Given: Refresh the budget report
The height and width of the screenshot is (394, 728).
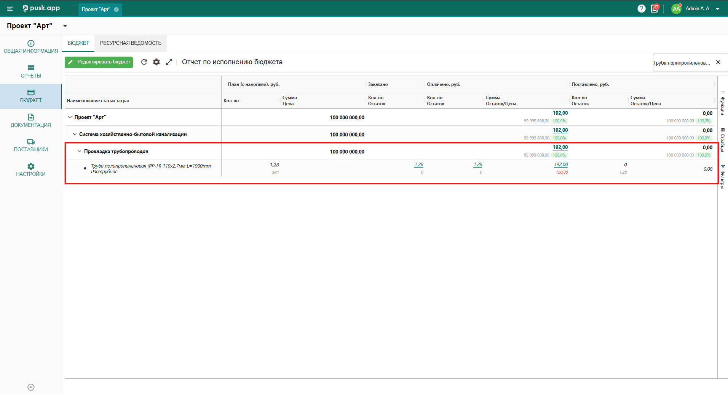Looking at the screenshot, I should tap(144, 62).
